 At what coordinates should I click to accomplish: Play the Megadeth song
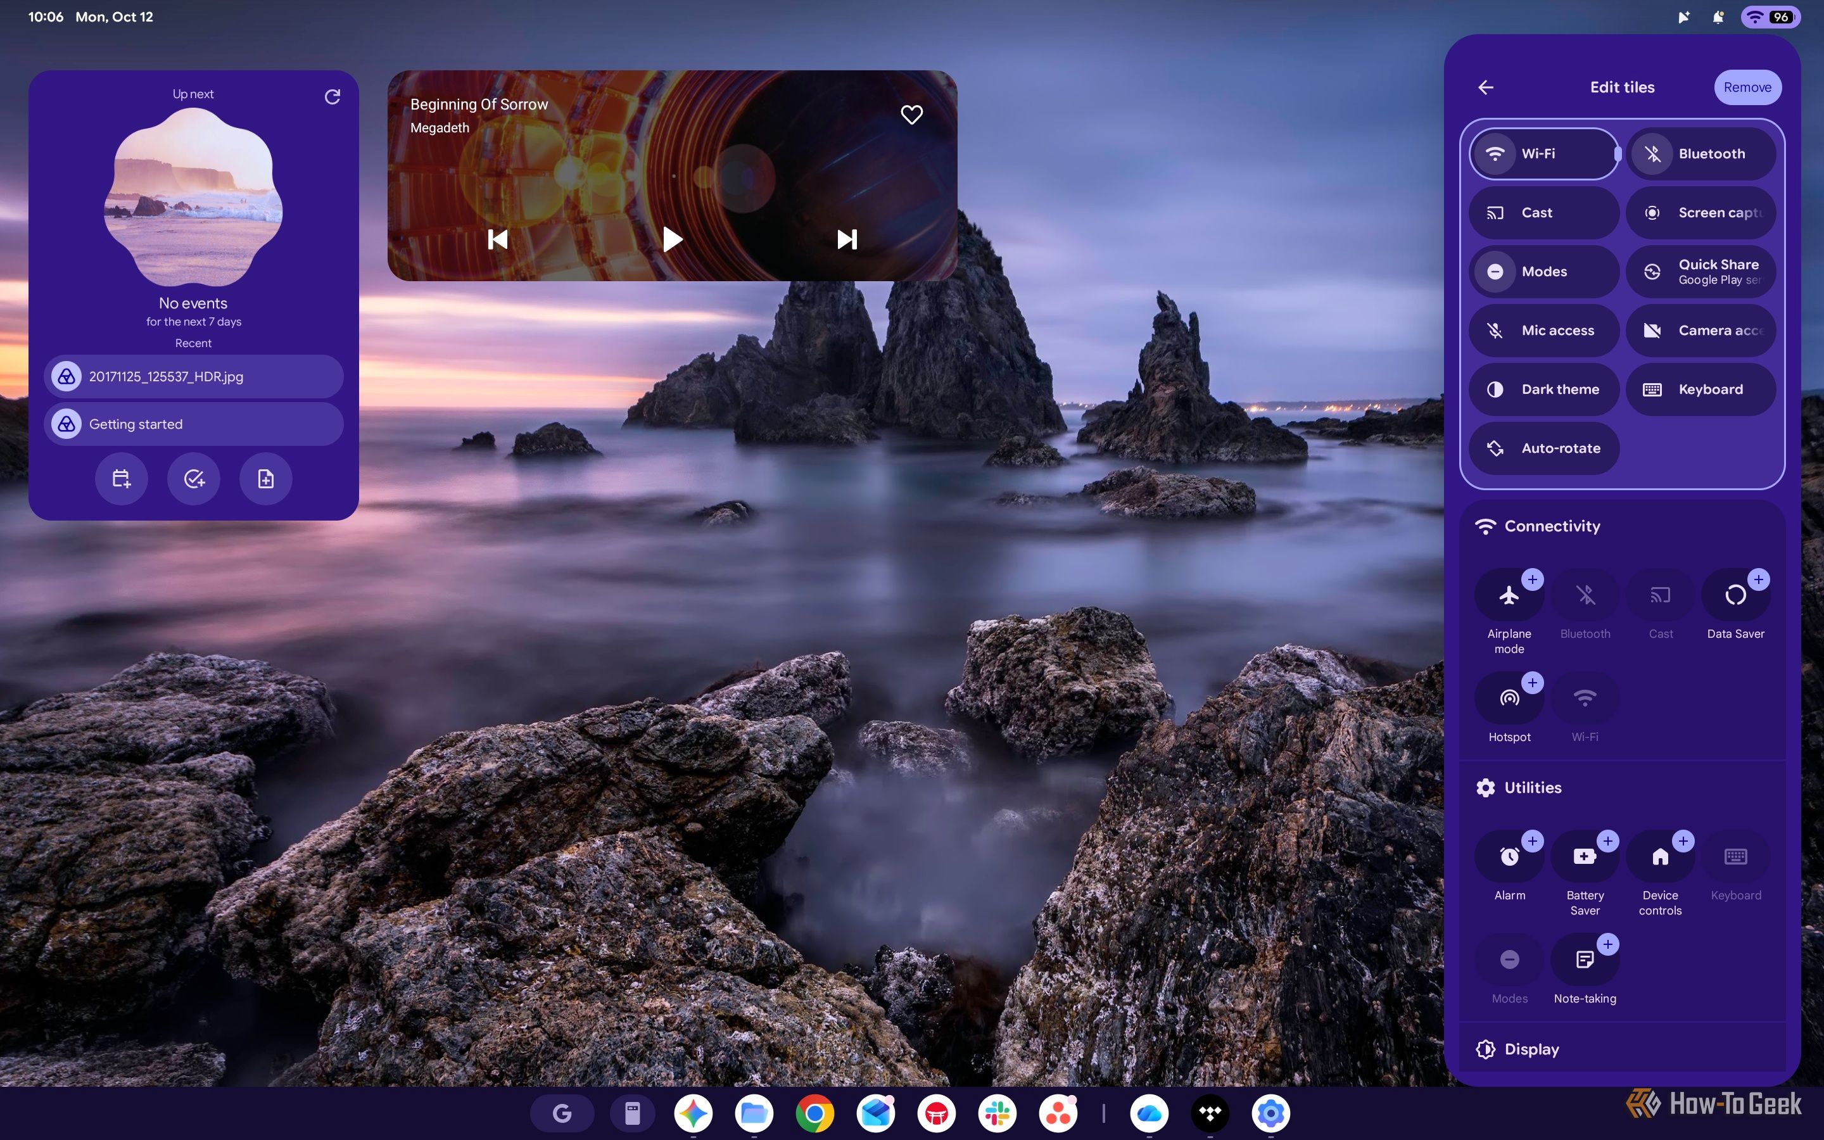[673, 240]
